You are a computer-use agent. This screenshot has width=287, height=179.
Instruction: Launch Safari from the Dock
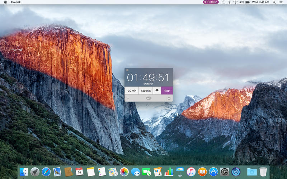coord(46,172)
